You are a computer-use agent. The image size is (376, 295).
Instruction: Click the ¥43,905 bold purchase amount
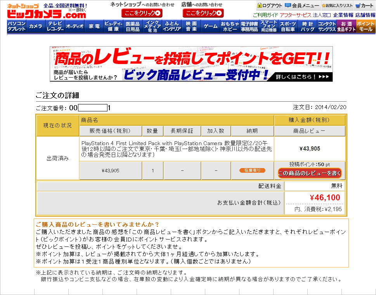[x=310, y=149]
